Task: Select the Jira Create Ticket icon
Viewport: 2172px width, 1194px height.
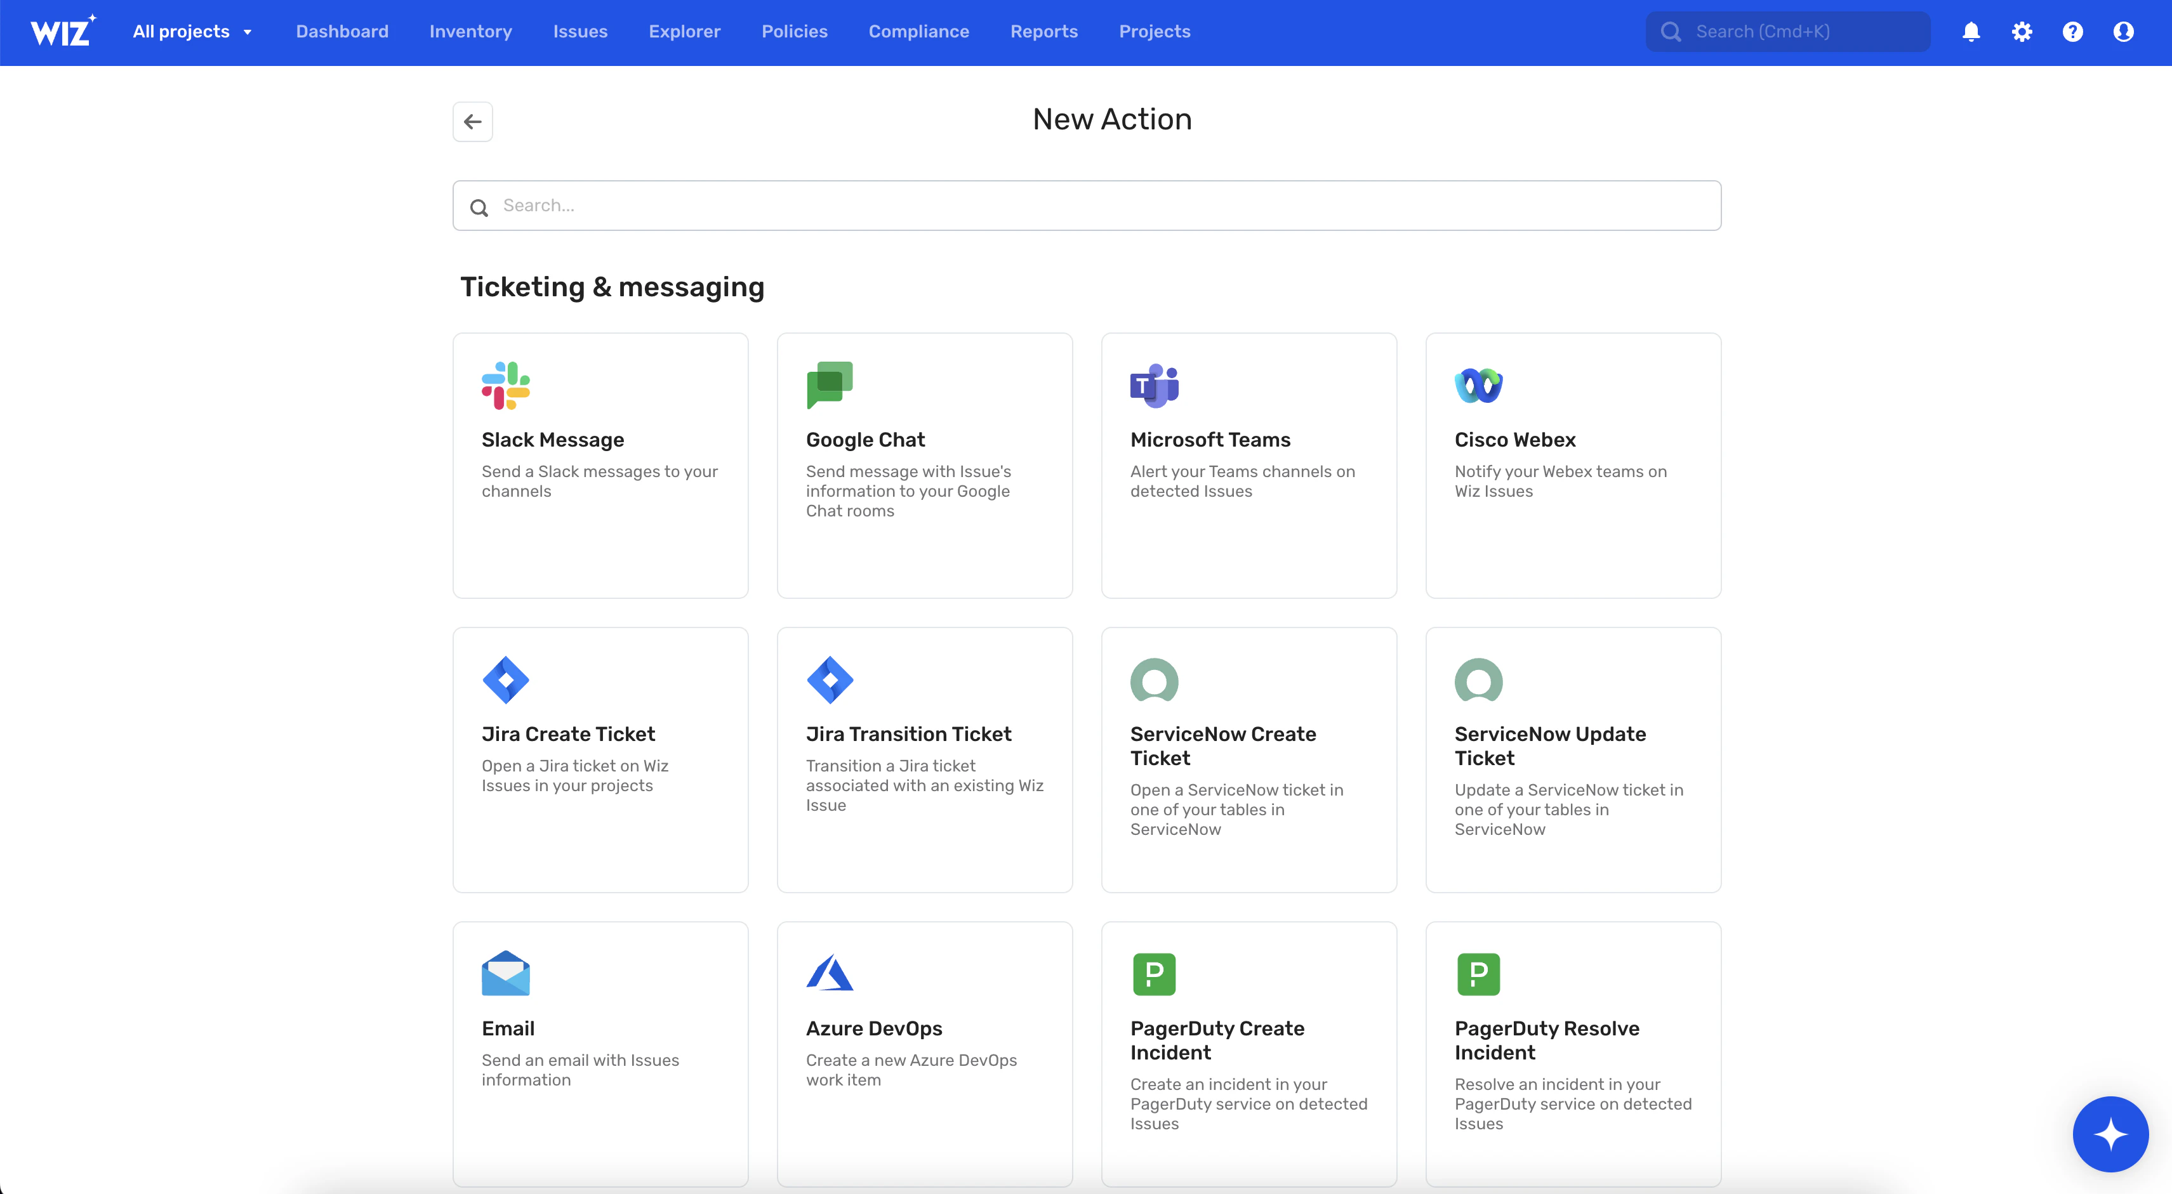Action: pos(507,679)
